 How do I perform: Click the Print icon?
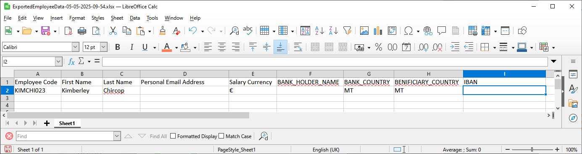click(x=82, y=31)
